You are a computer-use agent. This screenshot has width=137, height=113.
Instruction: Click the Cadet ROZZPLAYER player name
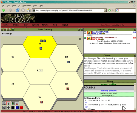[x=100, y=32]
